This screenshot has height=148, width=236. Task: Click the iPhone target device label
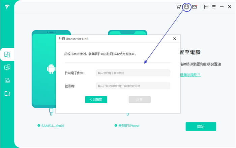(129, 126)
